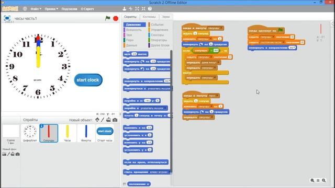Click the Block help question mark icon
The width and height of the screenshot is (335, 188).
tap(150, 9)
